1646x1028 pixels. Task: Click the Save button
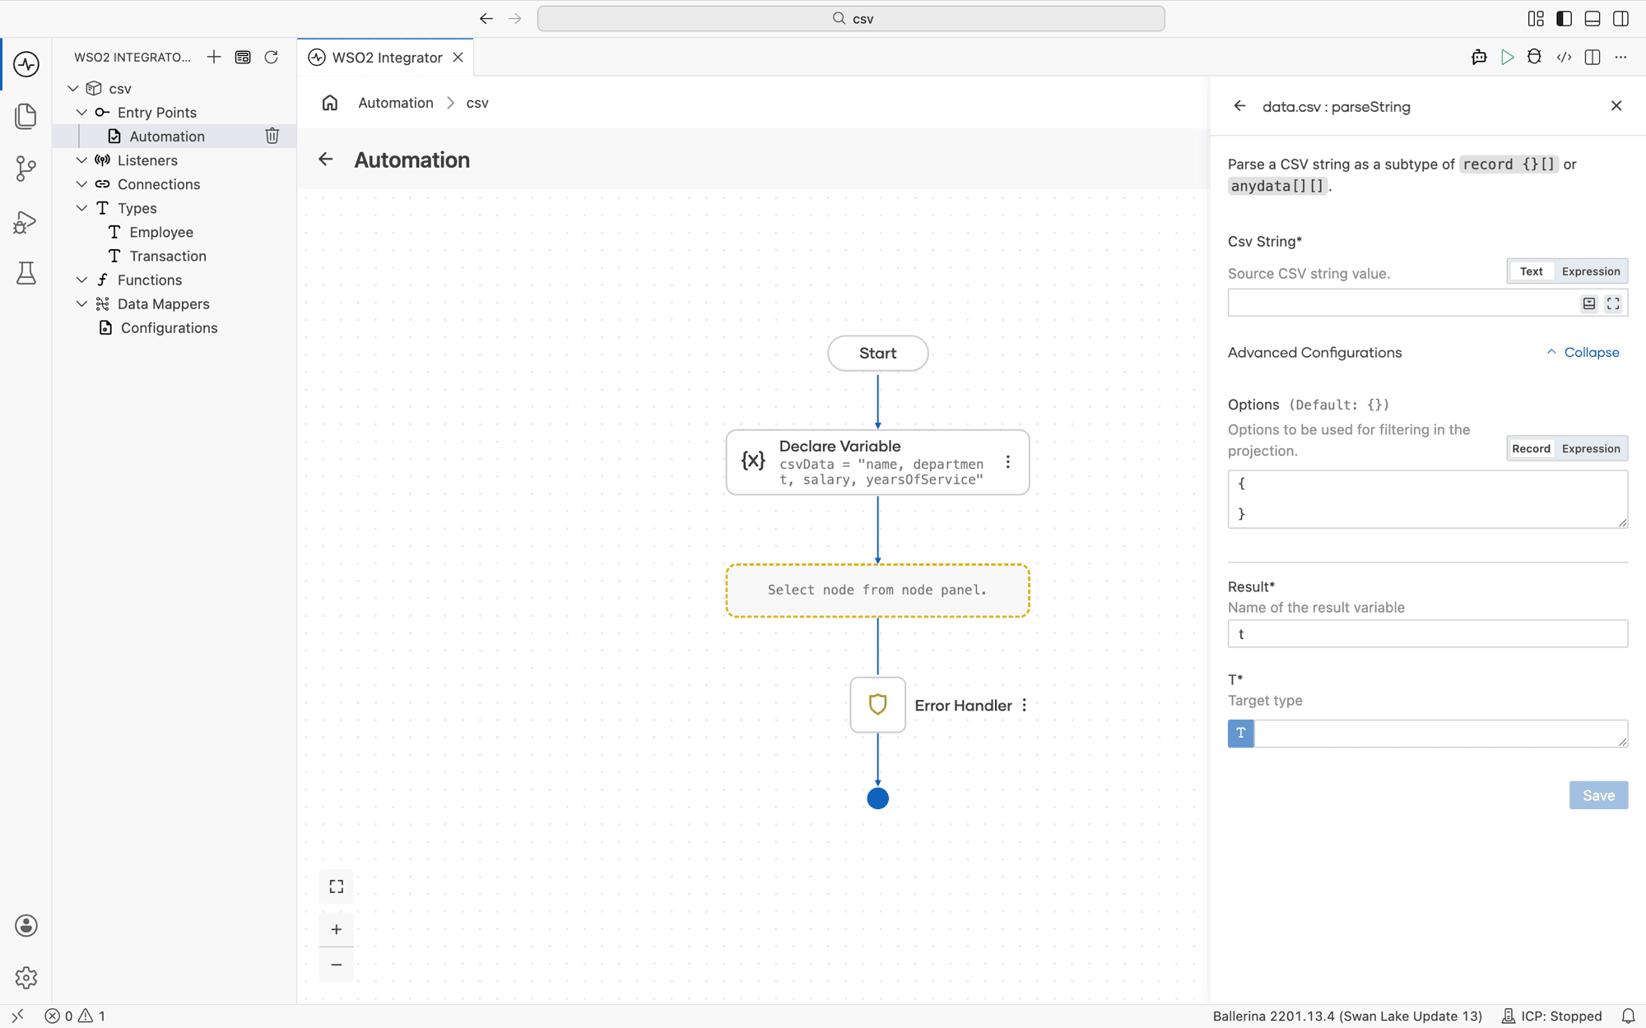click(1598, 795)
